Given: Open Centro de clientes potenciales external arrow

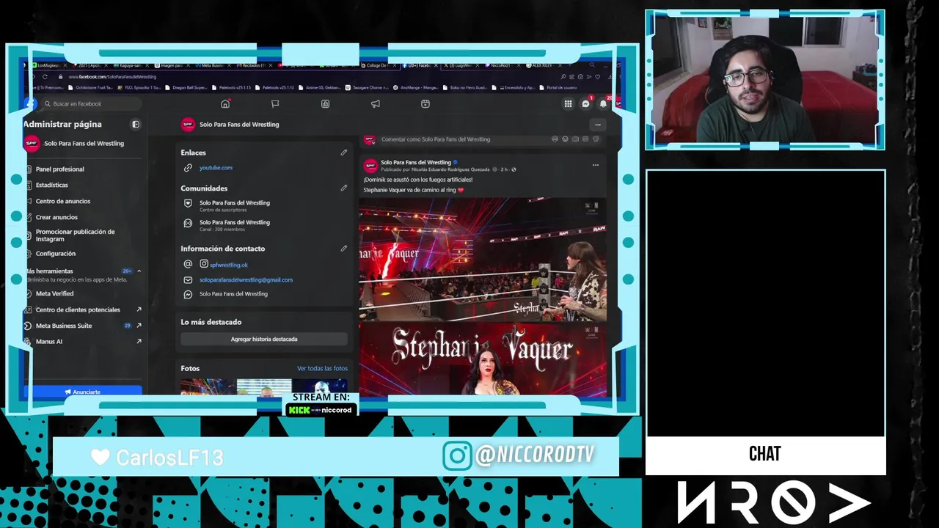Looking at the screenshot, I should coord(139,309).
